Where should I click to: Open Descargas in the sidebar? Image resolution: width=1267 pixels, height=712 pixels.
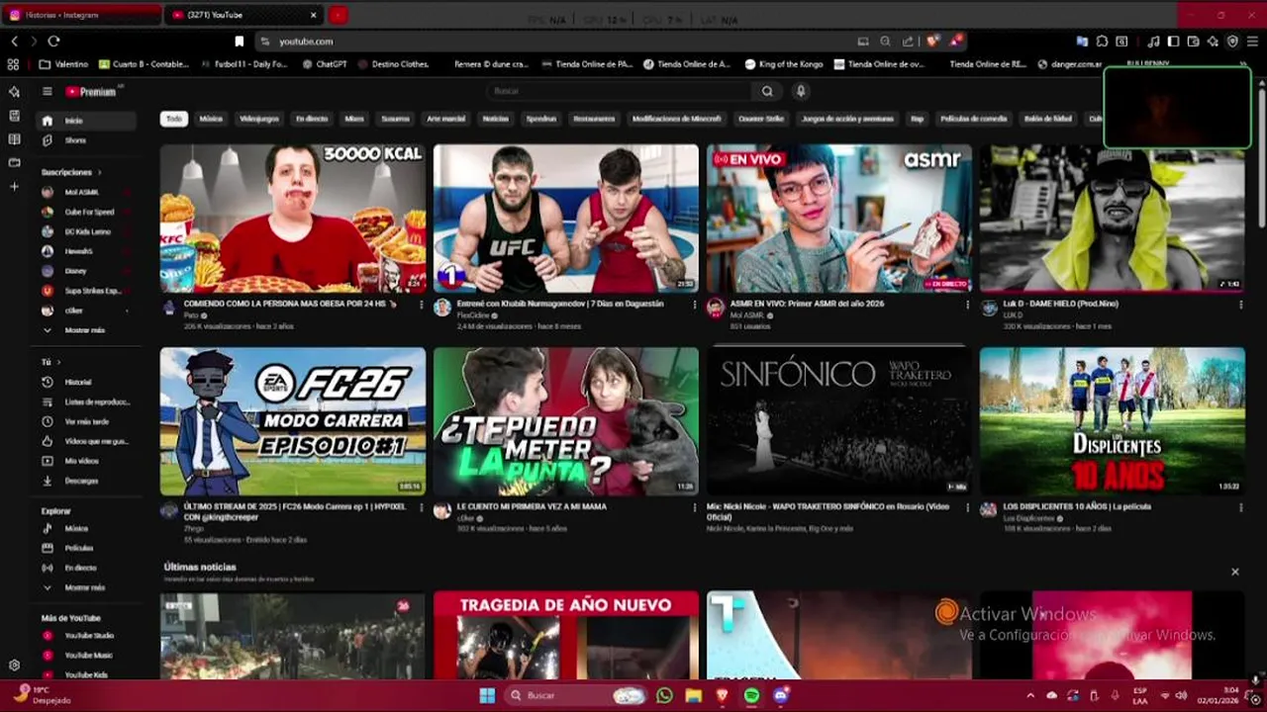coord(84,481)
